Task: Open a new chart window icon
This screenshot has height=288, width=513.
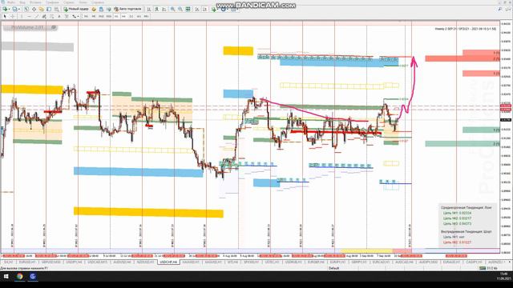Action: coord(5,9)
